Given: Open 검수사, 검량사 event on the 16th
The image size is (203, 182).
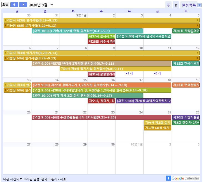Looking at the screenshot, I should coord(101,101).
